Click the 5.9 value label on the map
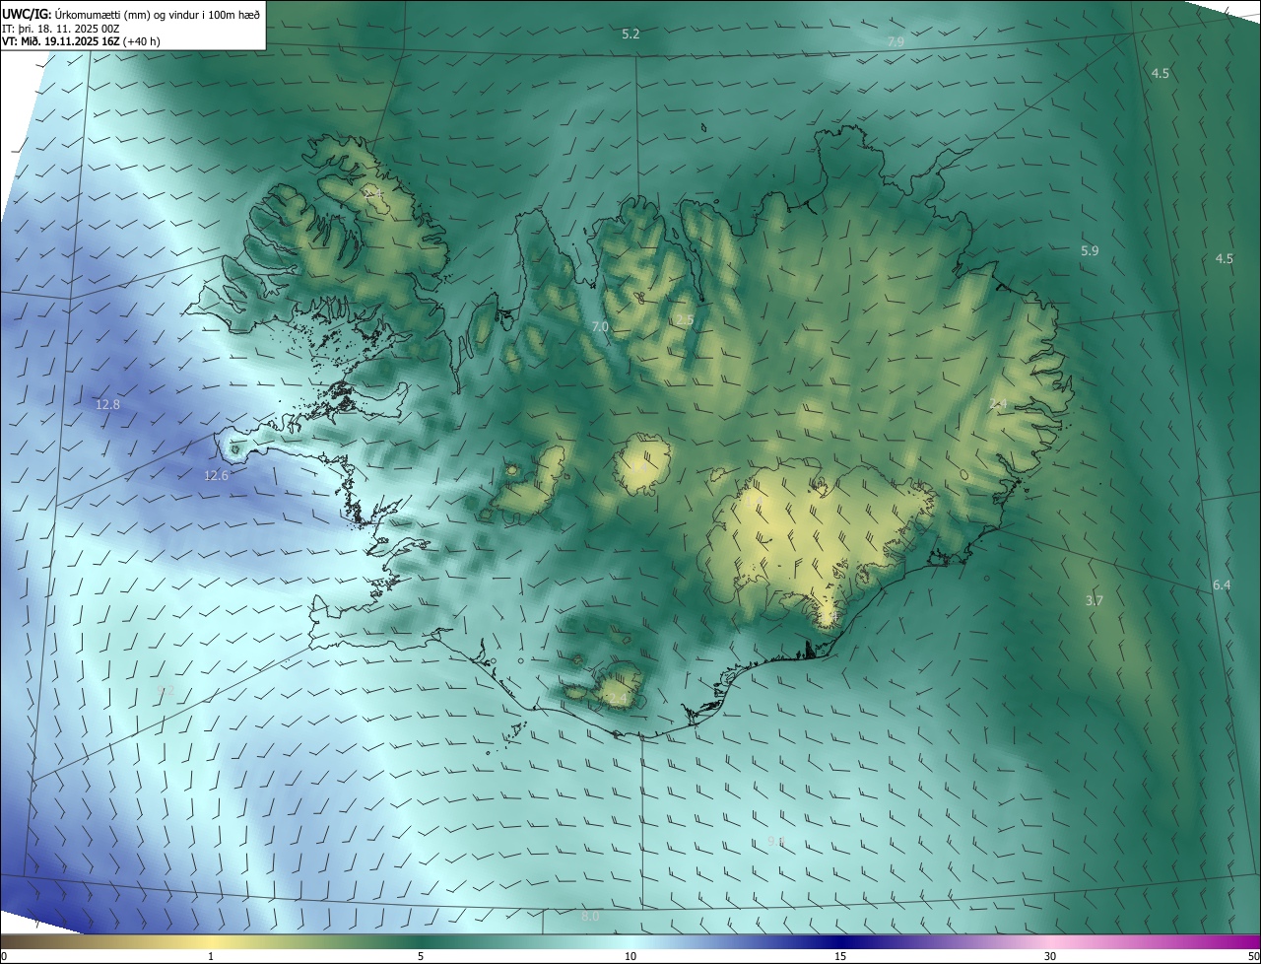Image resolution: width=1261 pixels, height=964 pixels. tap(1090, 251)
